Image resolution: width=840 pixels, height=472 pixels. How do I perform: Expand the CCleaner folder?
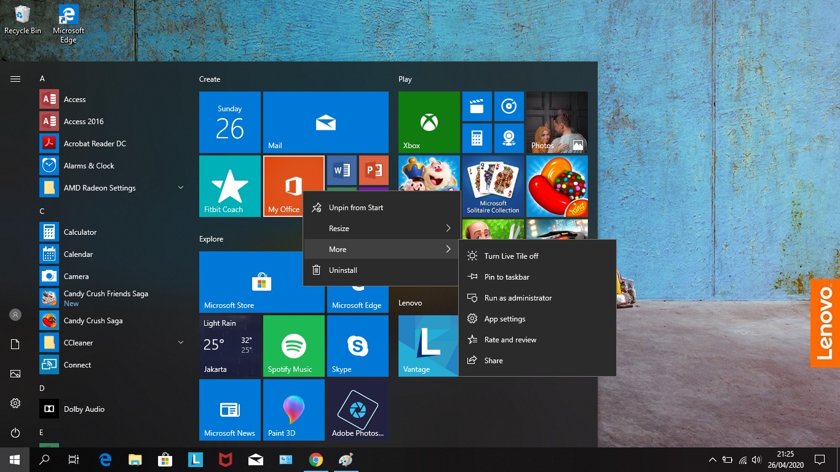click(x=112, y=342)
